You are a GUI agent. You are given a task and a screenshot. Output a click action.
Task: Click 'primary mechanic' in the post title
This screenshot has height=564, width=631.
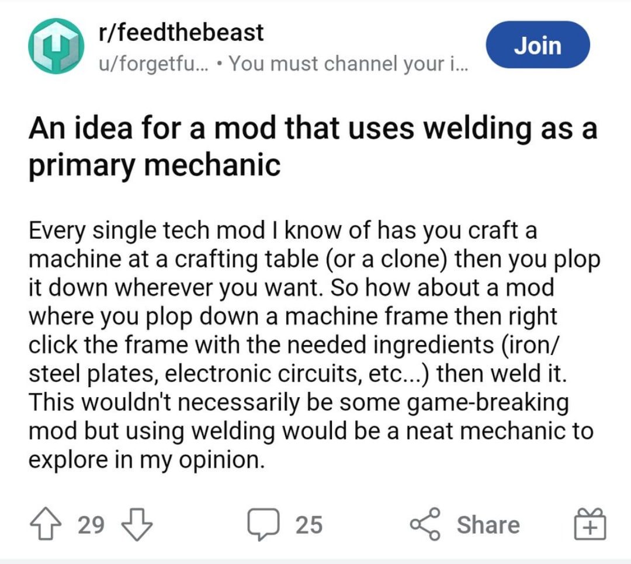154,165
